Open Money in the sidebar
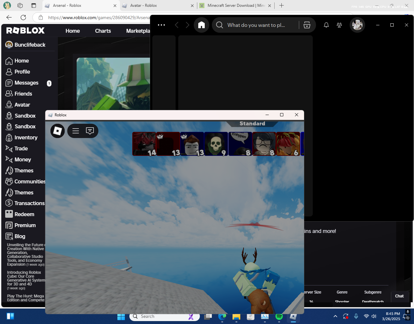The width and height of the screenshot is (414, 324). point(18,159)
